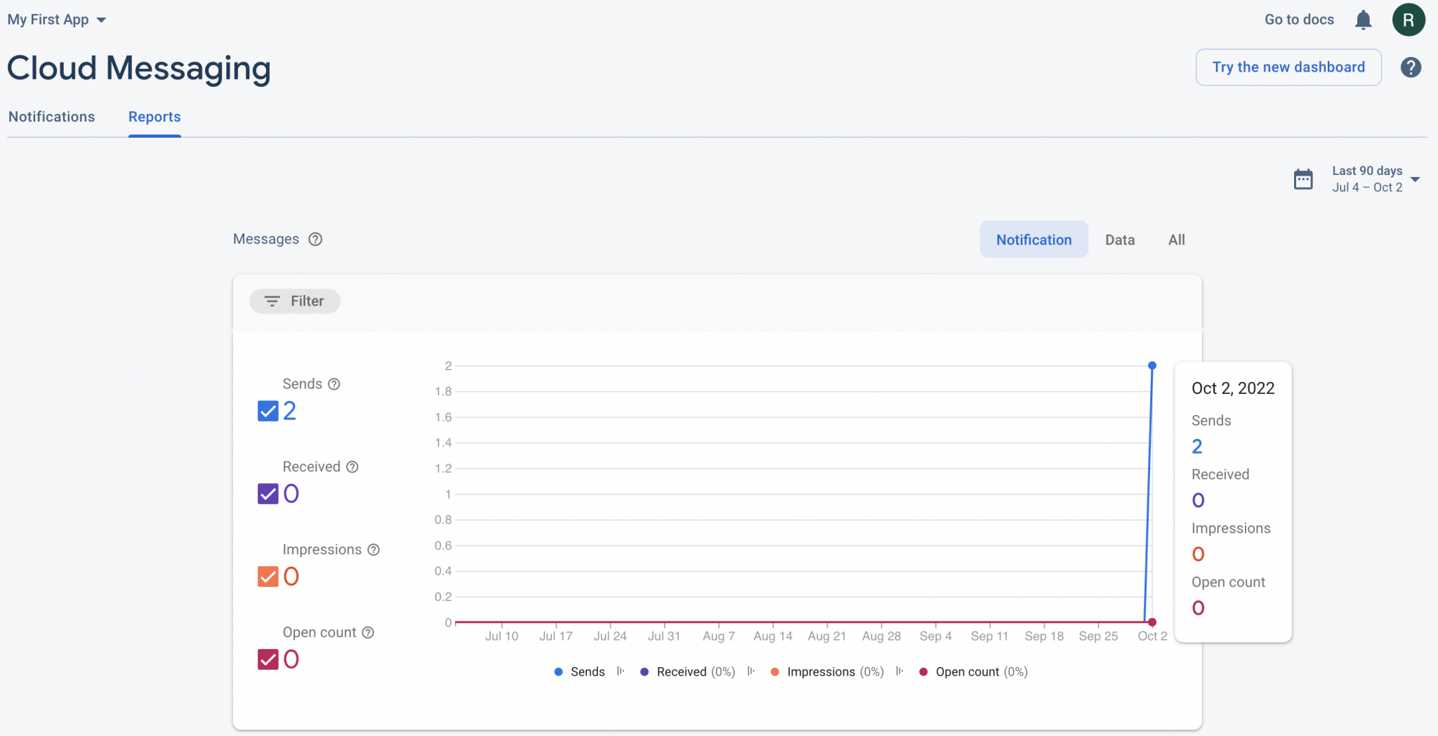The image size is (1438, 736).
Task: Click the red Open count data point at Oct 2
Action: [1152, 622]
